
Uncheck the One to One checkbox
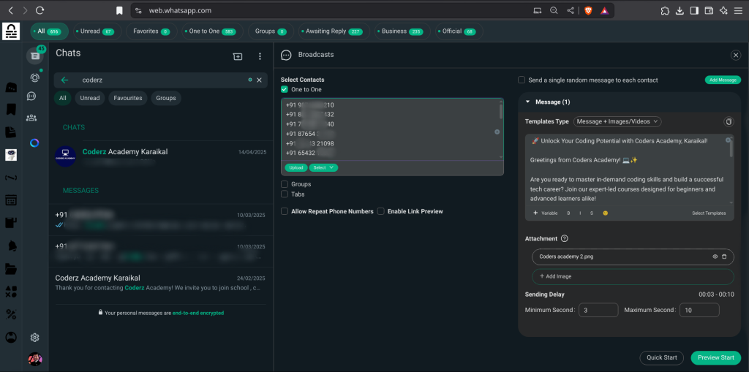pos(285,89)
